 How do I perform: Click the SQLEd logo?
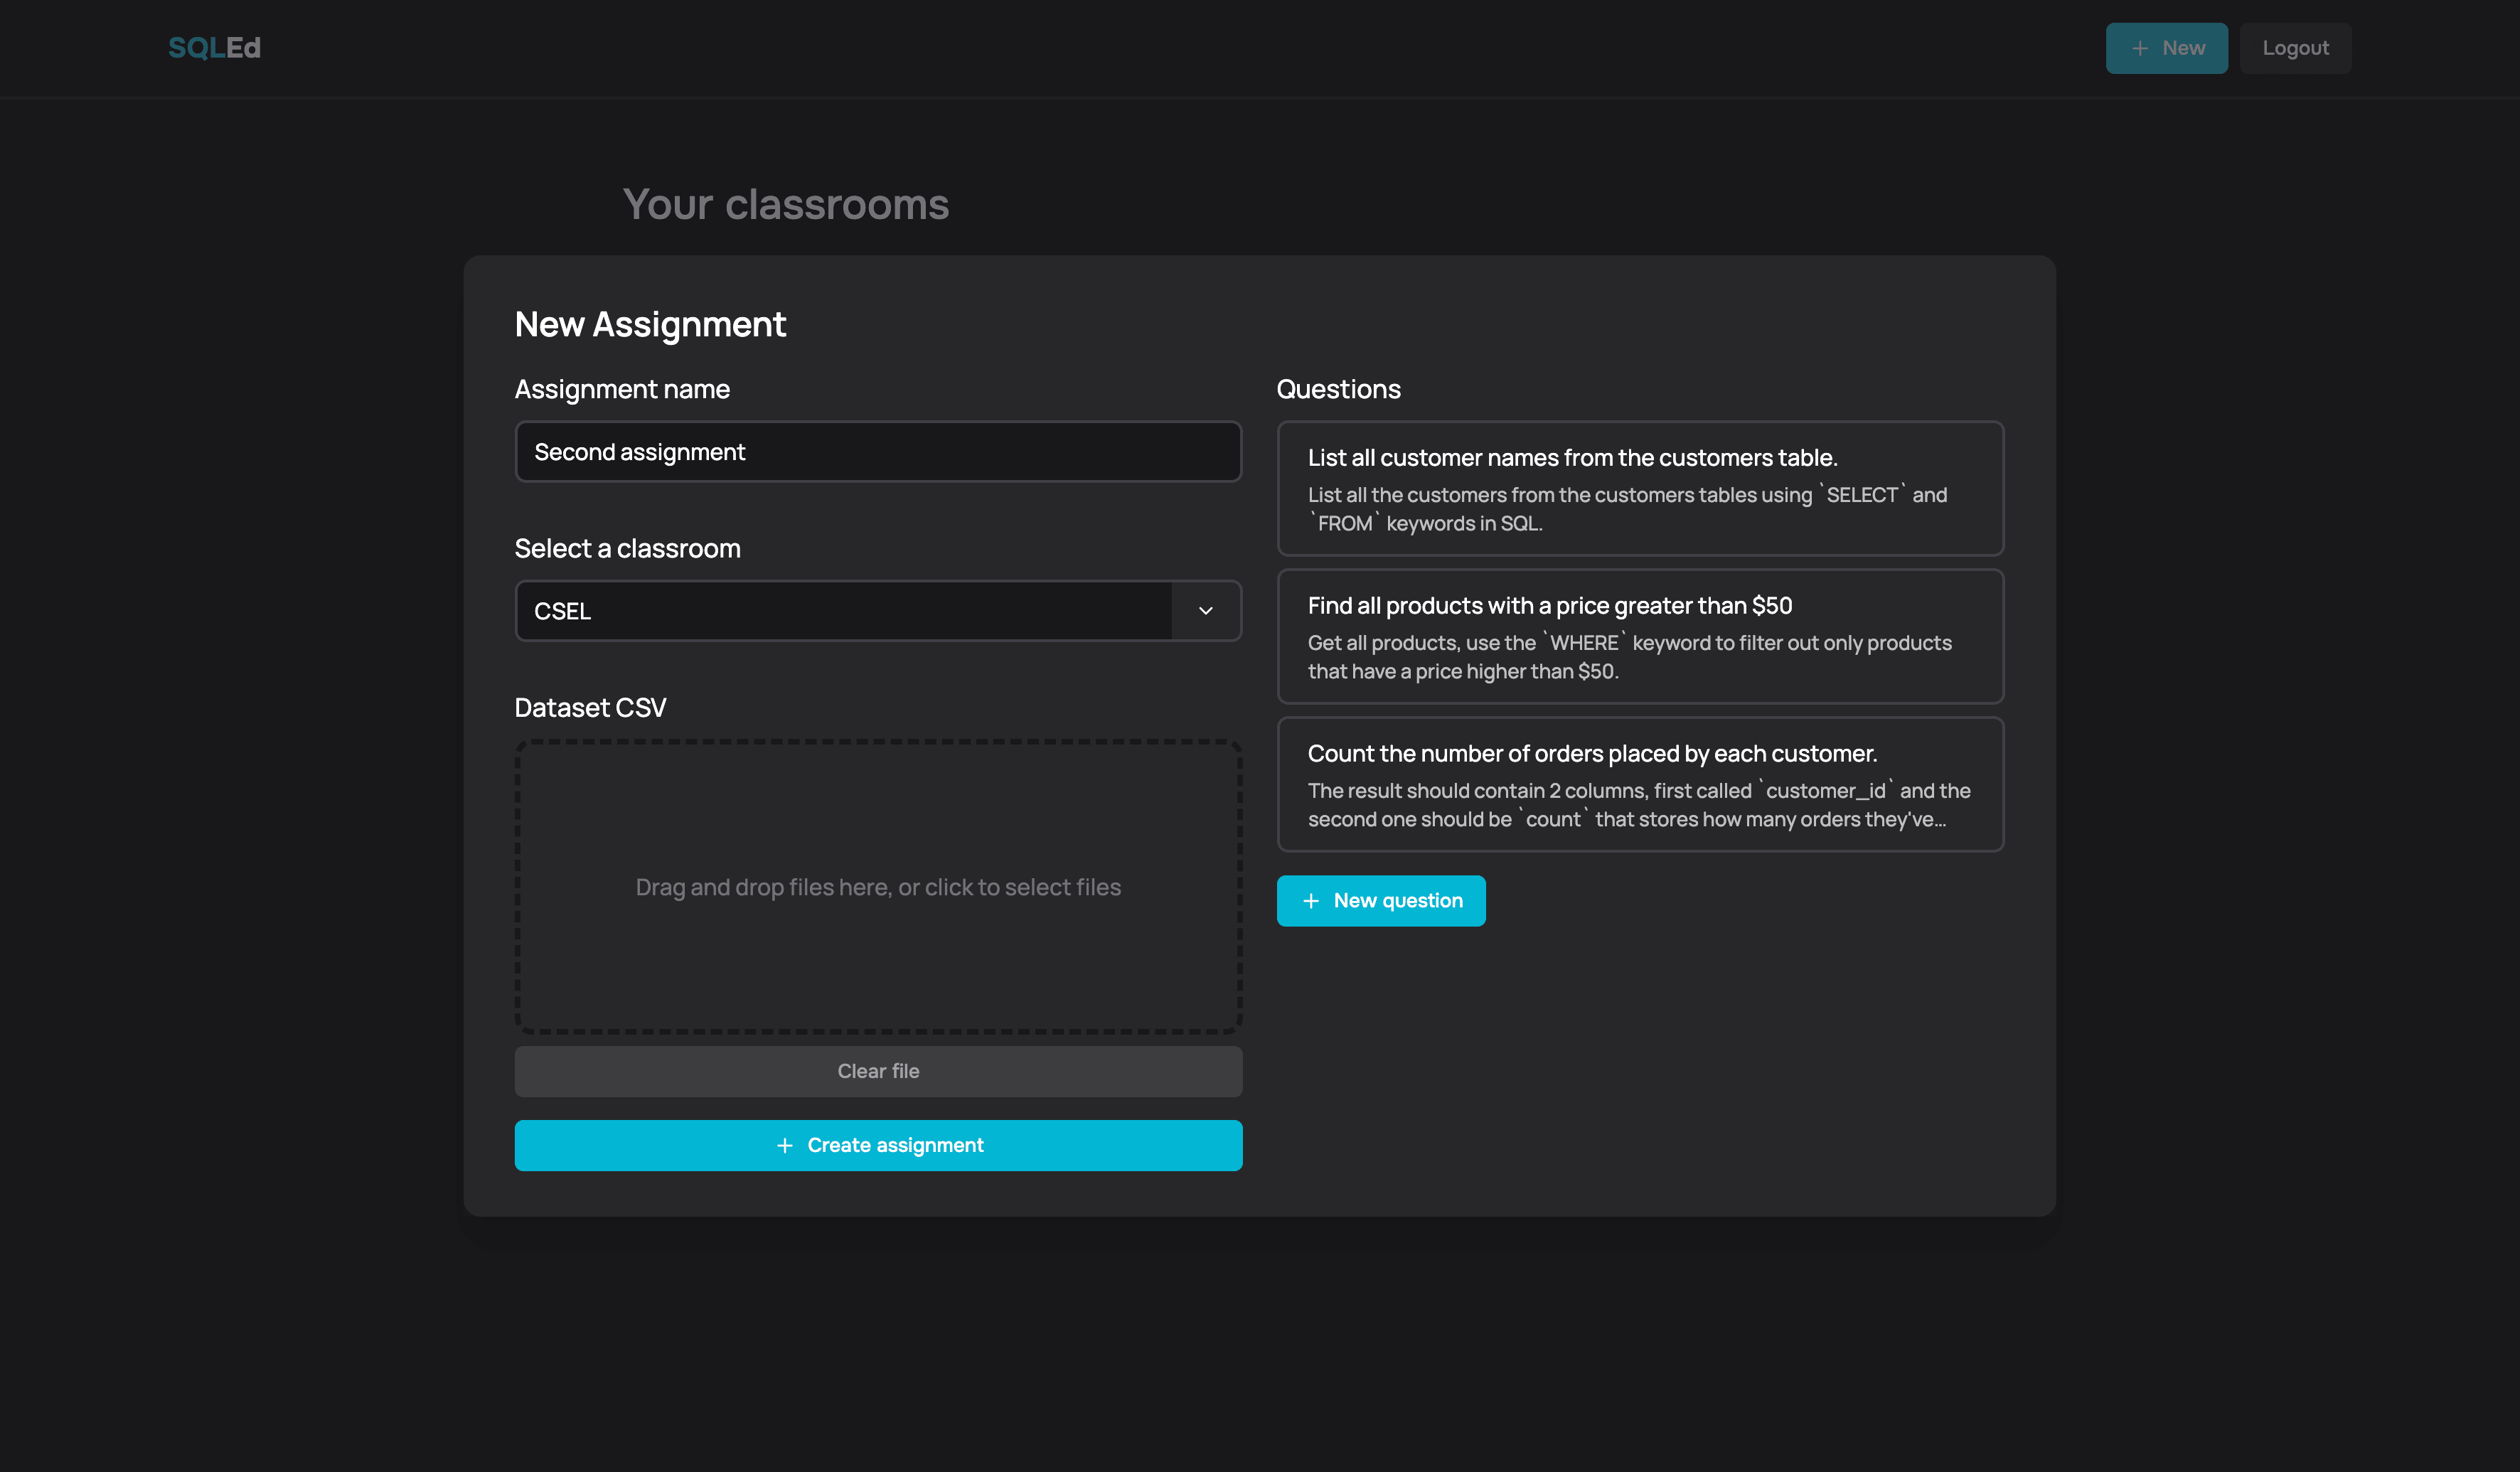[214, 47]
